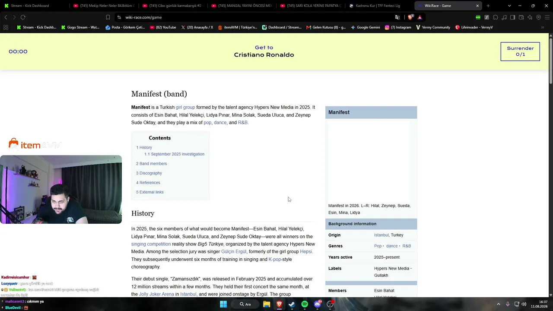Open the browser hamburger menu
Image resolution: width=553 pixels, height=311 pixels.
click(x=547, y=17)
